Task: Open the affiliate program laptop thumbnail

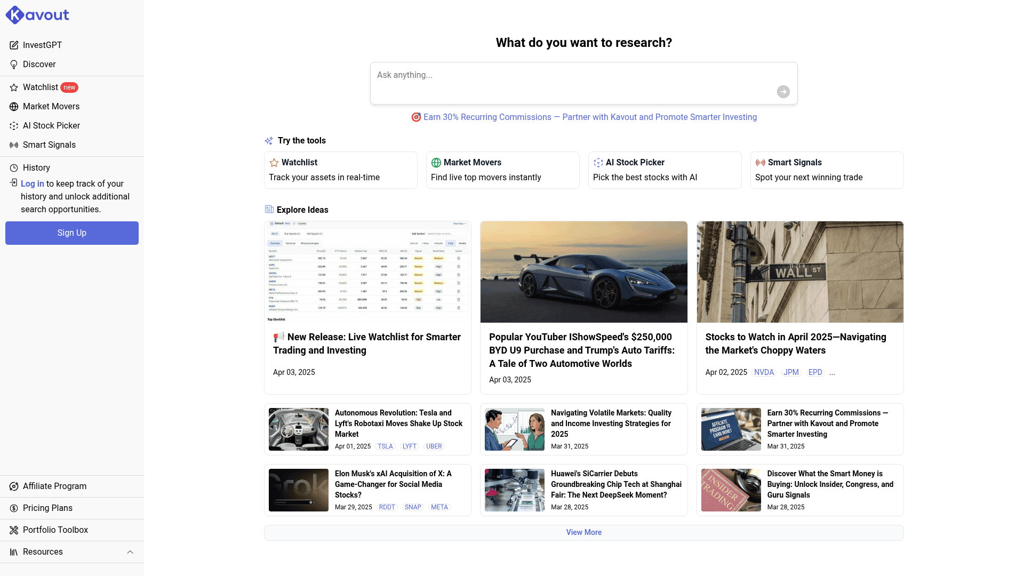Action: pos(731,429)
